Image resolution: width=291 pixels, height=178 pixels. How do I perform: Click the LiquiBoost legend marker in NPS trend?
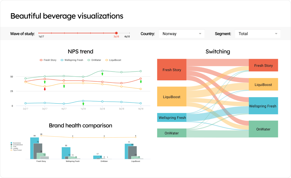107,60
